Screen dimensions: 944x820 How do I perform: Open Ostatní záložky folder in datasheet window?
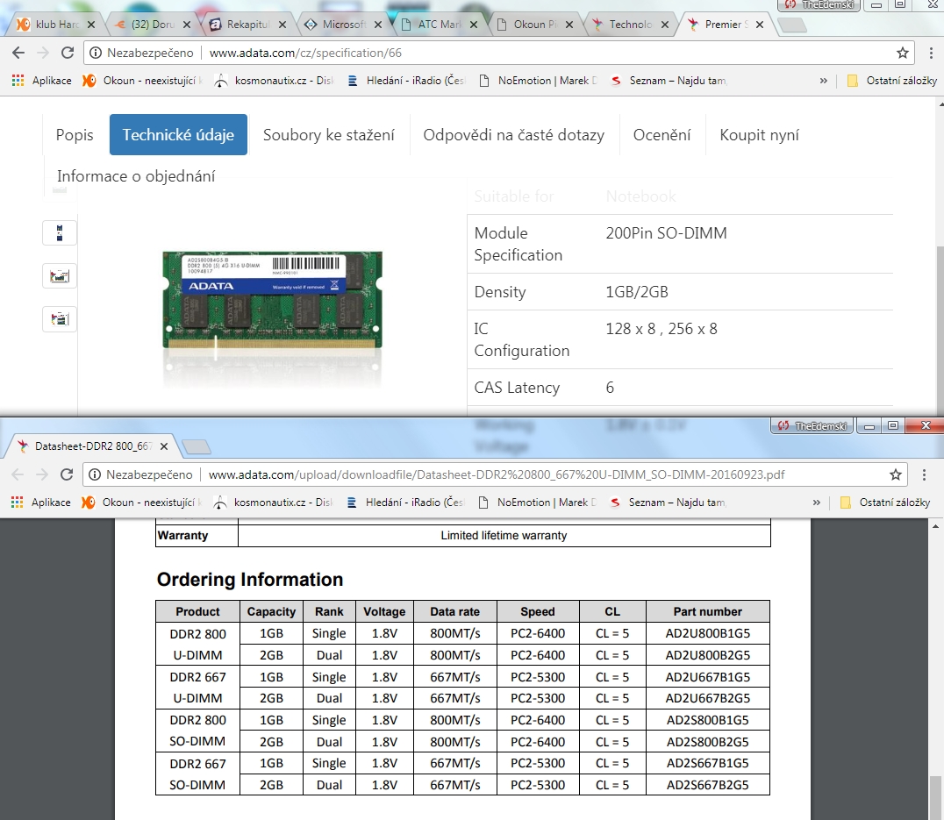click(x=885, y=503)
